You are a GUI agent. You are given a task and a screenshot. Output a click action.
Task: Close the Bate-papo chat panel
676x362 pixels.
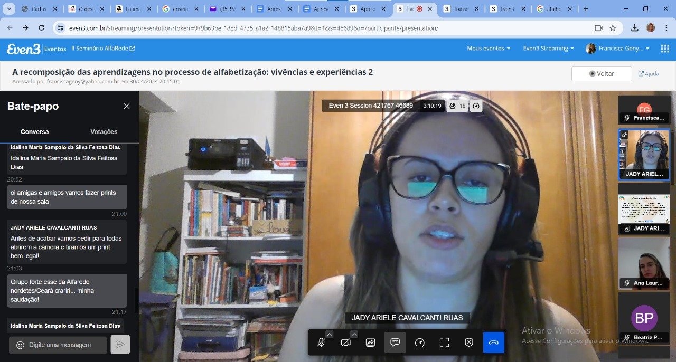pos(127,106)
